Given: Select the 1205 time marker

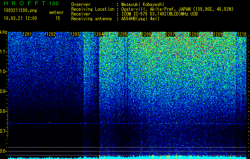Looking at the screenshot, I should click(122, 34).
